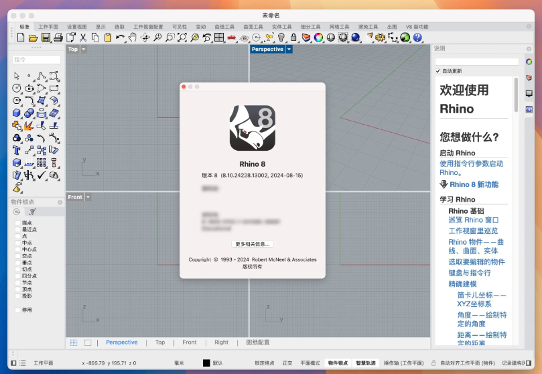Enable the 四分点 object snap checkbox

[17, 276]
